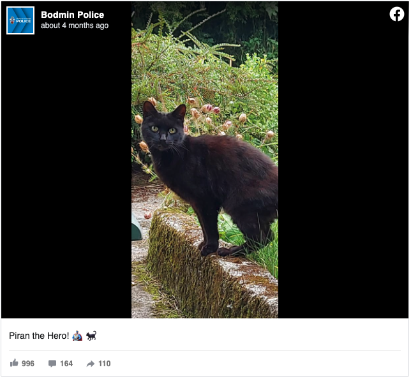Click the thumbs-up like icon
Screen dimensions: 411x379
(x=14, y=363)
